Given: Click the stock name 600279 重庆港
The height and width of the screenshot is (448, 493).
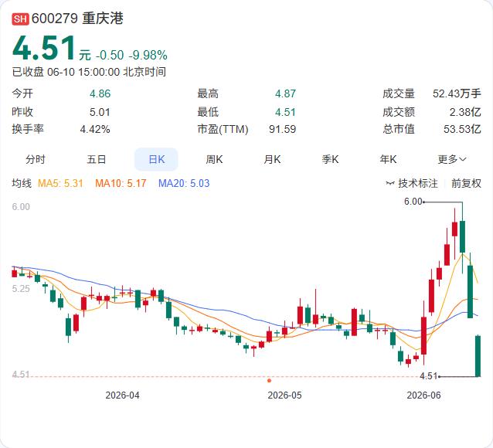Looking at the screenshot, I should coord(77,19).
